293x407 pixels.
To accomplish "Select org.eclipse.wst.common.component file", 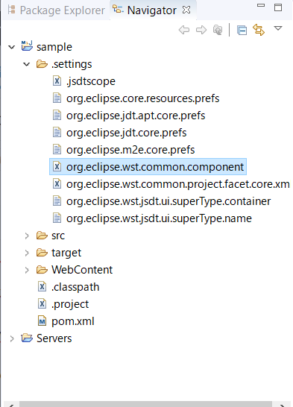I will tap(148, 167).
